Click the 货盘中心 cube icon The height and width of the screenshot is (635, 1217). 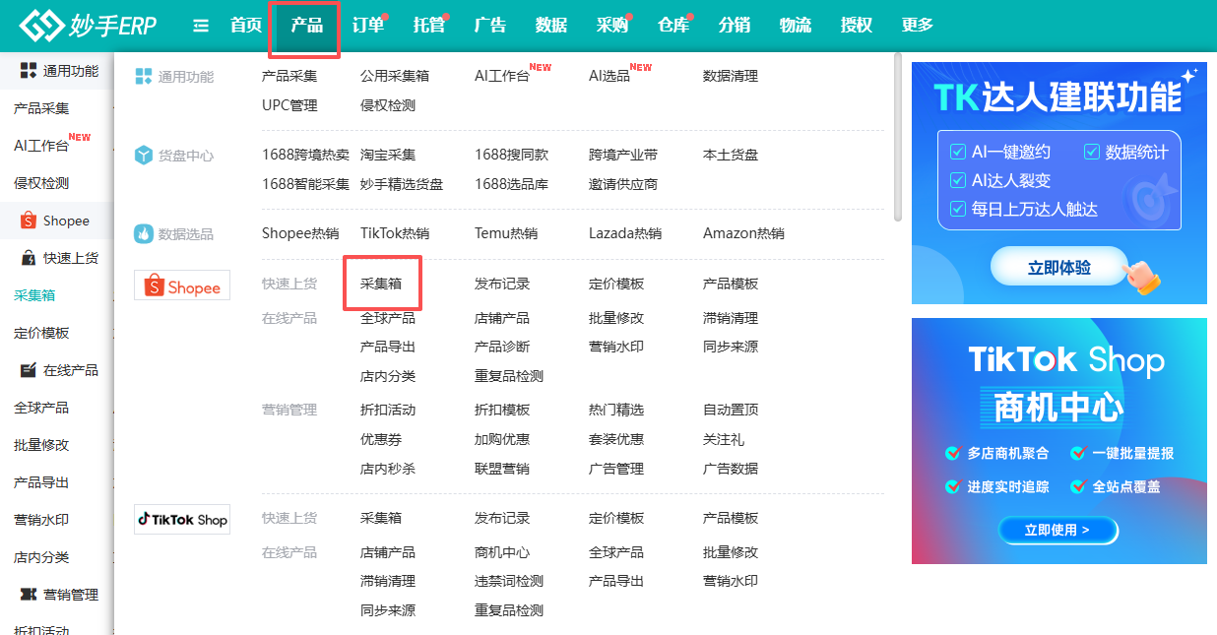point(144,156)
